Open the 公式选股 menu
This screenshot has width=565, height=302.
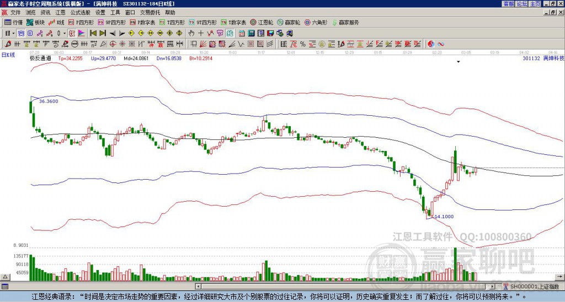point(80,13)
